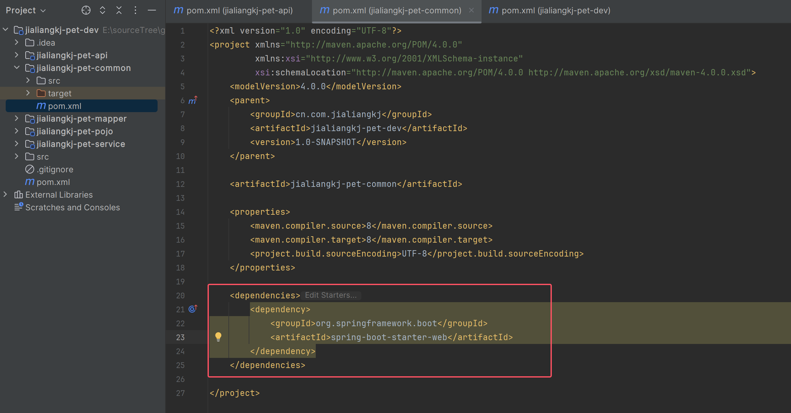791x413 pixels.
Task: Click the closing </project> tag
Action: pyautogui.click(x=234, y=393)
